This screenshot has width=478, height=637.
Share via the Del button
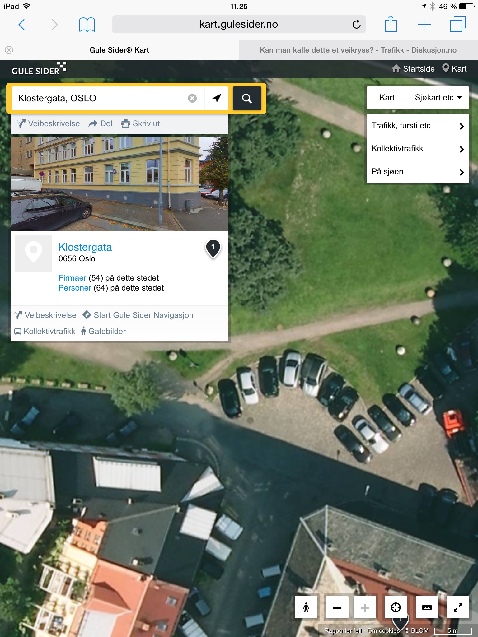[100, 124]
